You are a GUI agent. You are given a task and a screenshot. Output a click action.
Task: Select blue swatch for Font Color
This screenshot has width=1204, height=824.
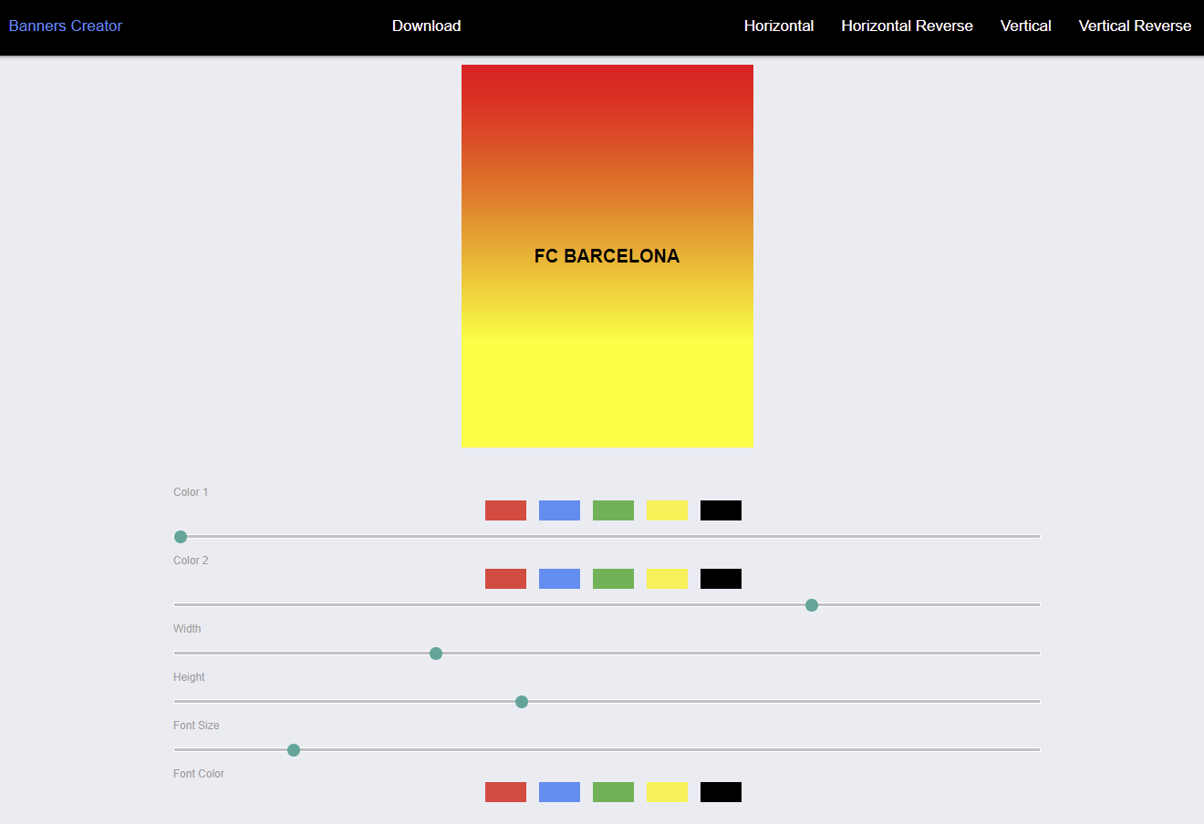click(x=559, y=791)
